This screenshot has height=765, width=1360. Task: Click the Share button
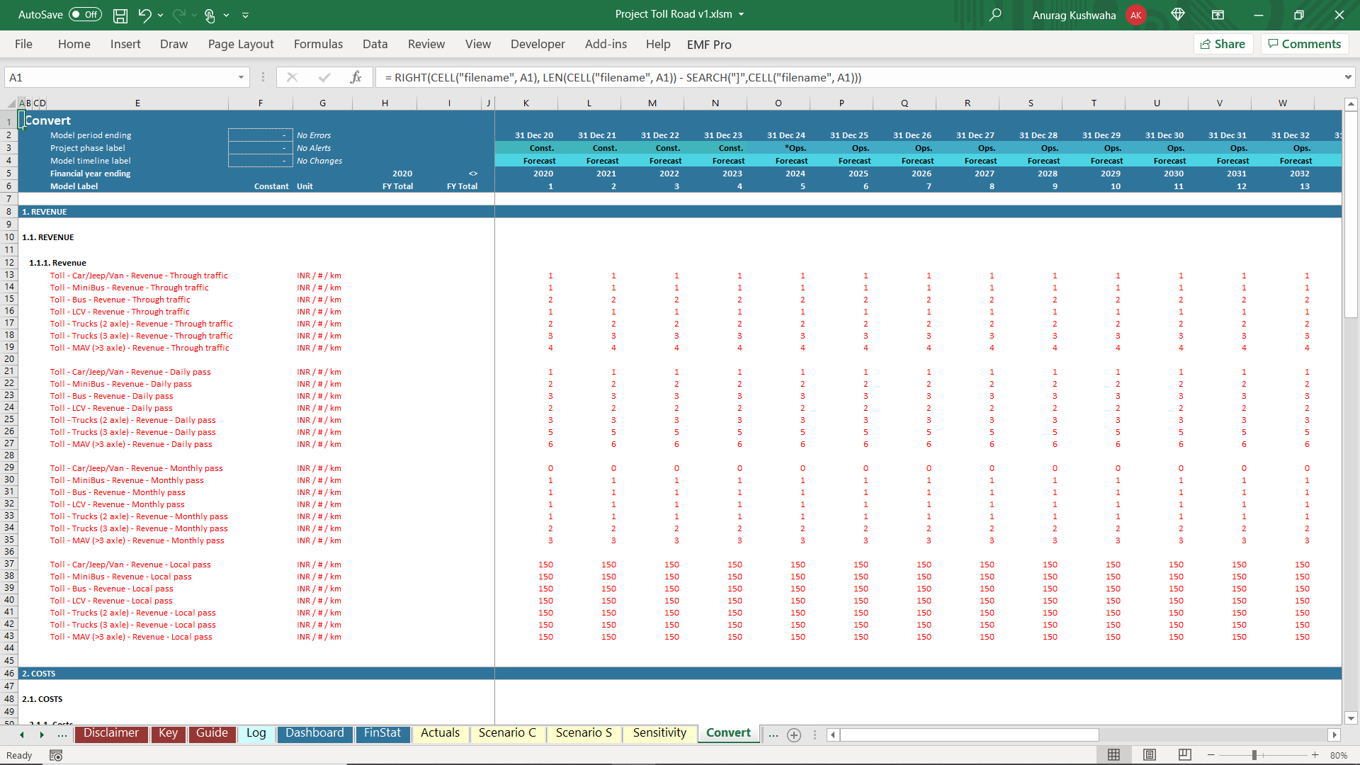click(1223, 44)
